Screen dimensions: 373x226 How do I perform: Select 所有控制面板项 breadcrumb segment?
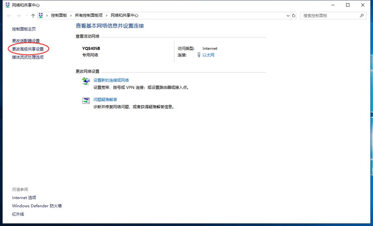[89, 15]
